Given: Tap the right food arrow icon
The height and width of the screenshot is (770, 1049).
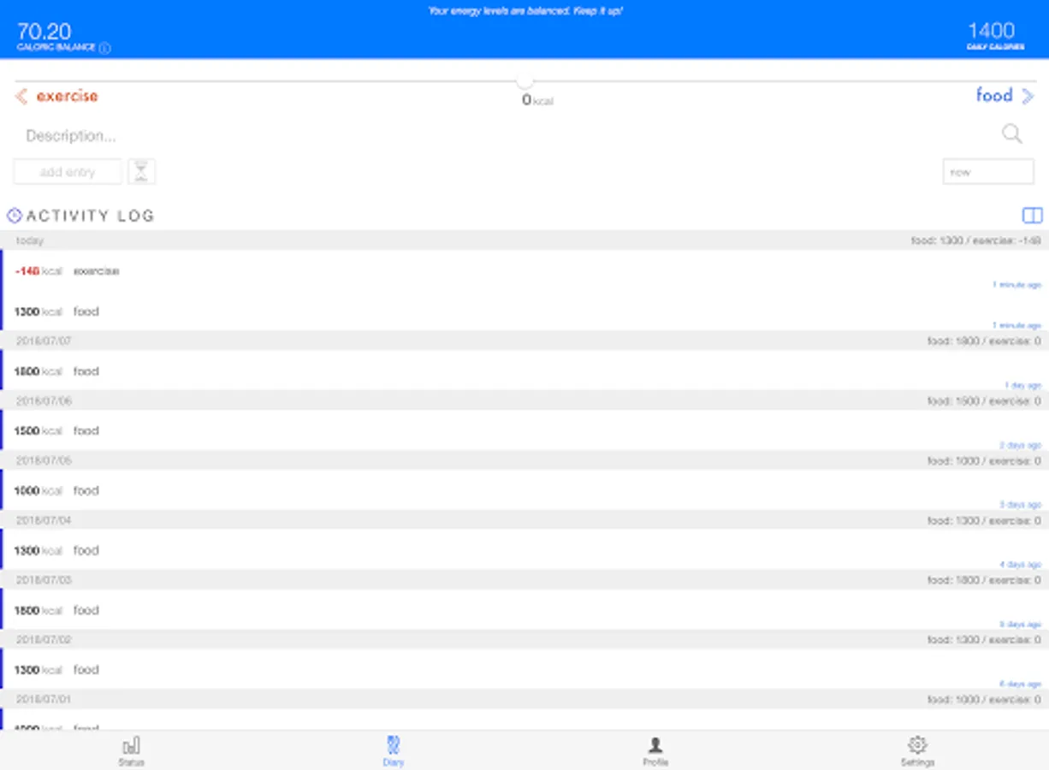Looking at the screenshot, I should point(1028,96).
